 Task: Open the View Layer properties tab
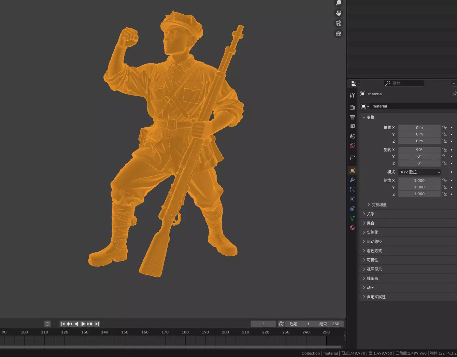pyautogui.click(x=352, y=126)
